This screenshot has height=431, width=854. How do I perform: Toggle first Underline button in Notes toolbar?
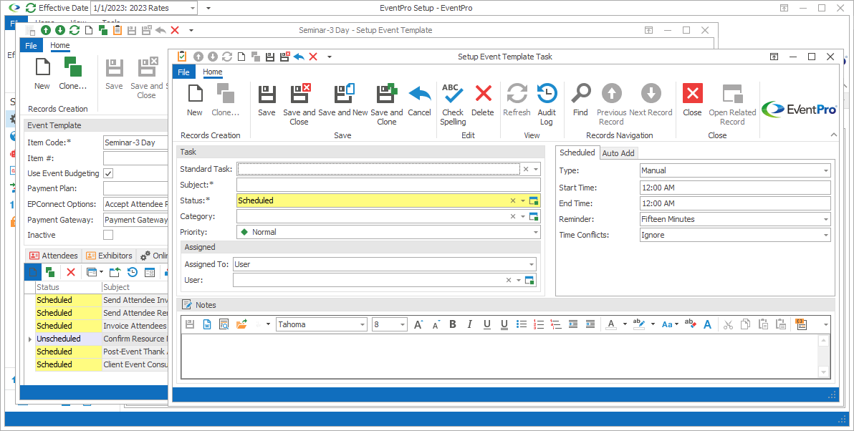(487, 324)
